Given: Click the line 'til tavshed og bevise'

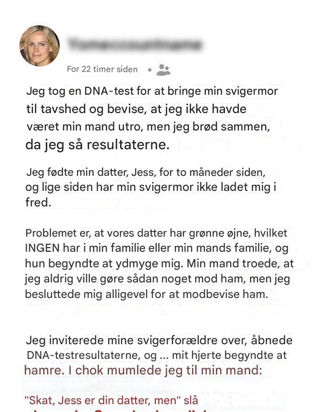Looking at the screenshot, I should [x=136, y=109].
